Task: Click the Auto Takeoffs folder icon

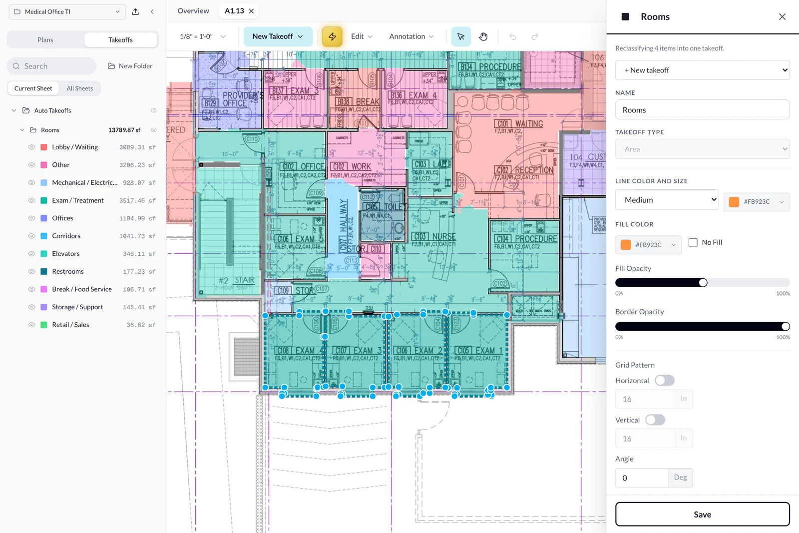Action: click(26, 110)
